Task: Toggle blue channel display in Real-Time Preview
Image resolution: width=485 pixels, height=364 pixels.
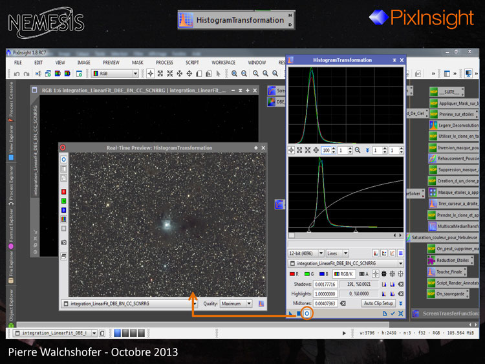Action: click(x=64, y=210)
